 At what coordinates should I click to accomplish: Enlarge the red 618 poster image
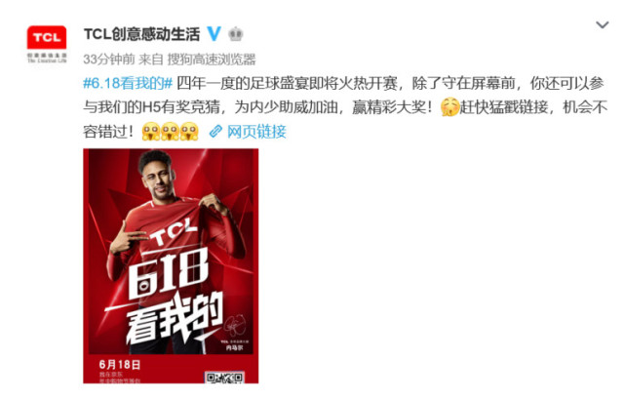click(x=171, y=265)
